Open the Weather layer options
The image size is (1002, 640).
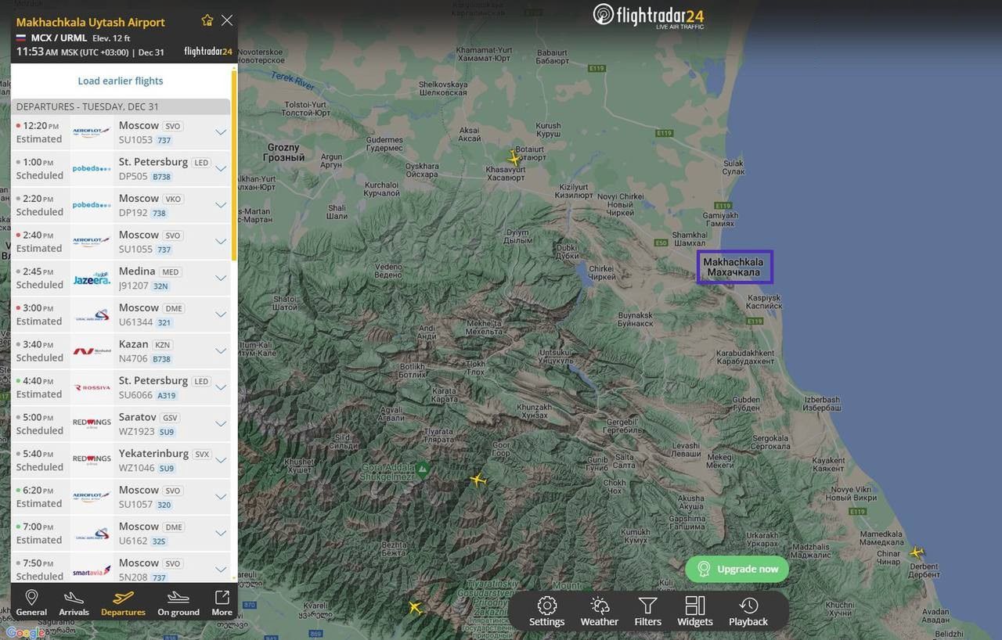pos(599,611)
